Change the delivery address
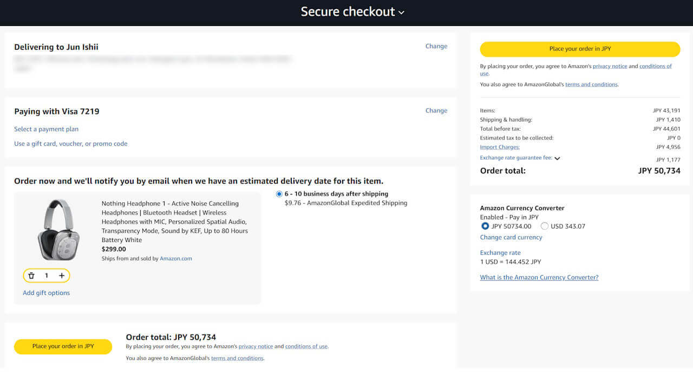Viewport: 693px width, 389px height. [x=436, y=46]
